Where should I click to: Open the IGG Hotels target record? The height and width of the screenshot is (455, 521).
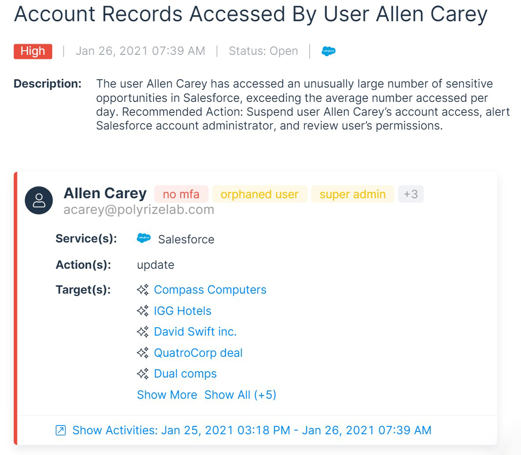click(183, 311)
